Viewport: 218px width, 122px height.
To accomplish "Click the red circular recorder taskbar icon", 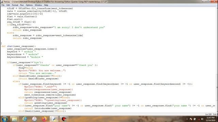I will [x=64, y=119].
